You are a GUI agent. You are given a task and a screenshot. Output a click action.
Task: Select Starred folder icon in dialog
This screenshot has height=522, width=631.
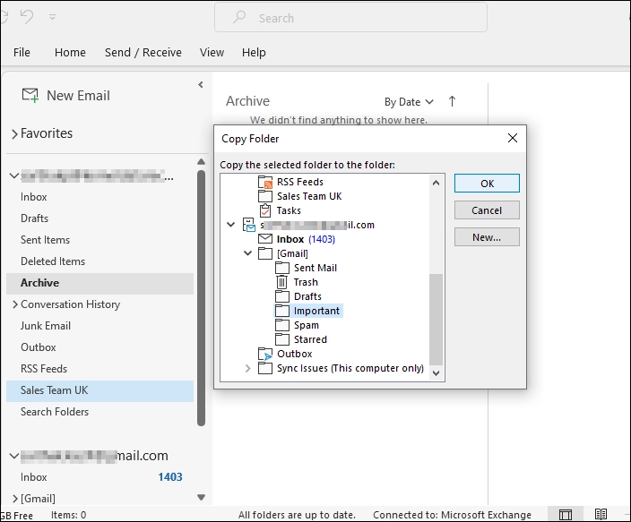(x=282, y=339)
